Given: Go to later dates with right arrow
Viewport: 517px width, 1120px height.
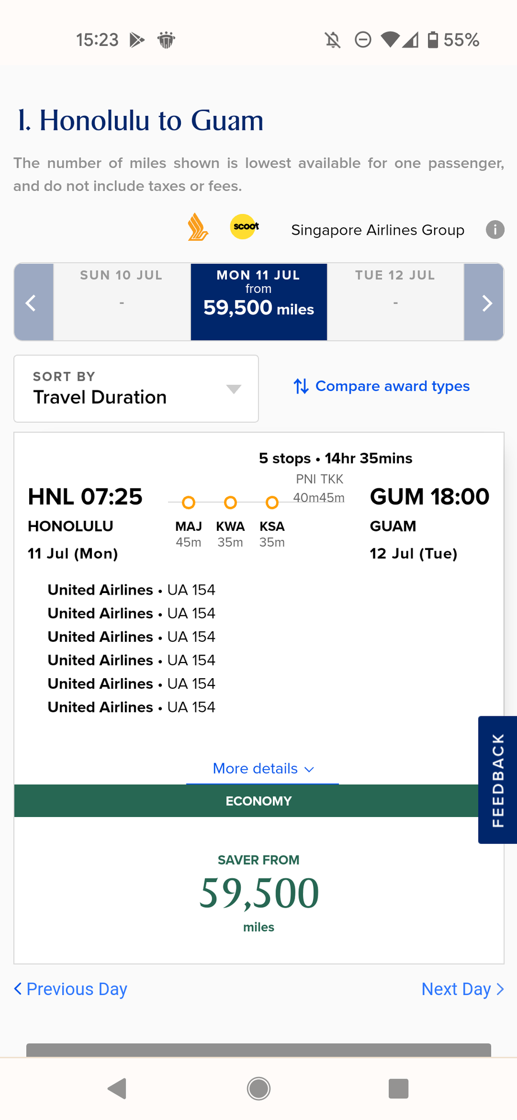Looking at the screenshot, I should [484, 302].
